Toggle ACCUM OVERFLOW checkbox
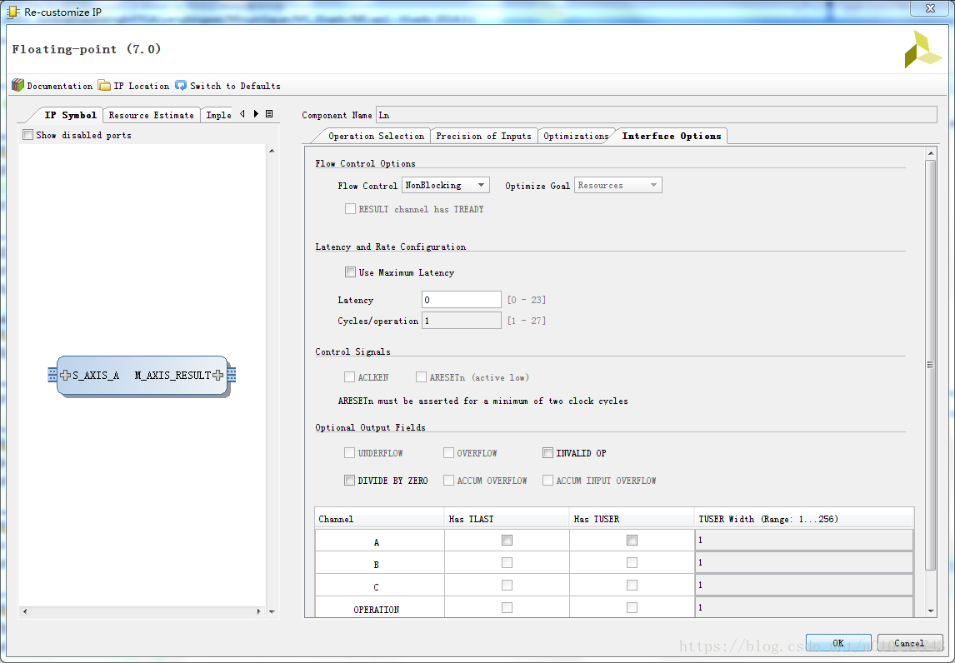Viewport: 955px width, 663px height. point(449,481)
